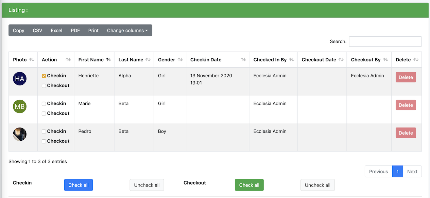Image resolution: width=430 pixels, height=198 pixels.
Task: Toggle First Name column sort arrow
Action: click(108, 60)
